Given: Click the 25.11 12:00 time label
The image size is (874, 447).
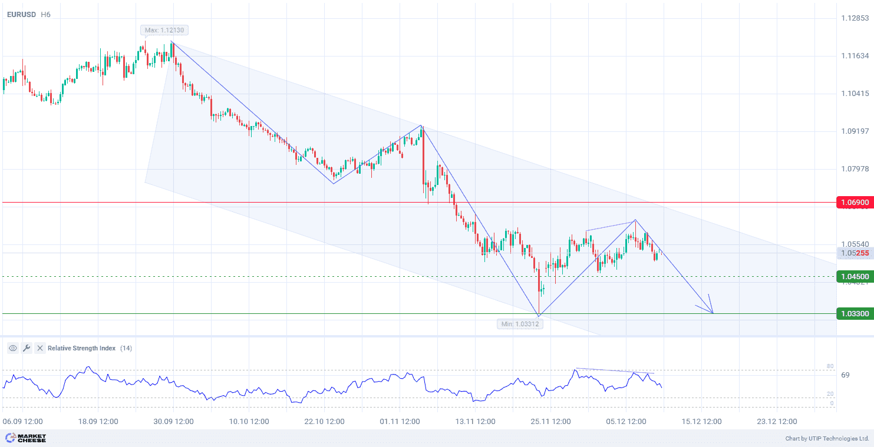Looking at the screenshot, I should coord(550,422).
